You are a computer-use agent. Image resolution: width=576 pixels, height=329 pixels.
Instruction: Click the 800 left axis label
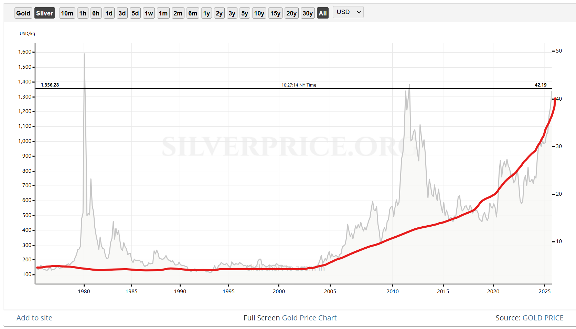[x=27, y=171]
